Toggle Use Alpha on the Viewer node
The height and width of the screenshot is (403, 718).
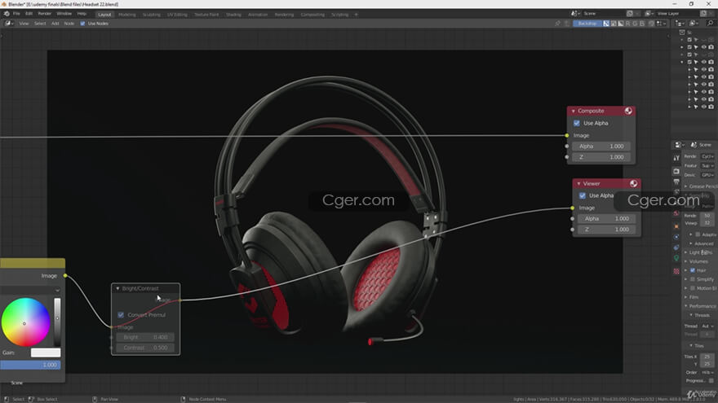[x=582, y=195]
